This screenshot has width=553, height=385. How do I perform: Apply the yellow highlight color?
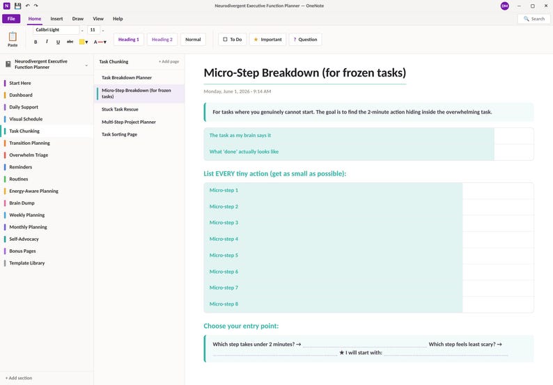[81, 42]
